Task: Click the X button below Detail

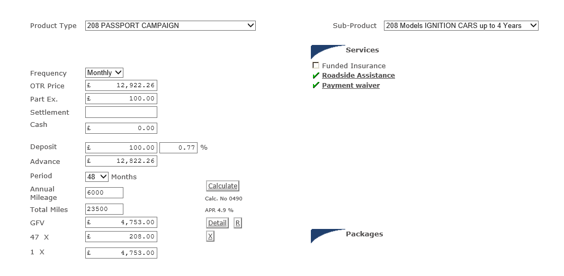Action: pos(210,236)
